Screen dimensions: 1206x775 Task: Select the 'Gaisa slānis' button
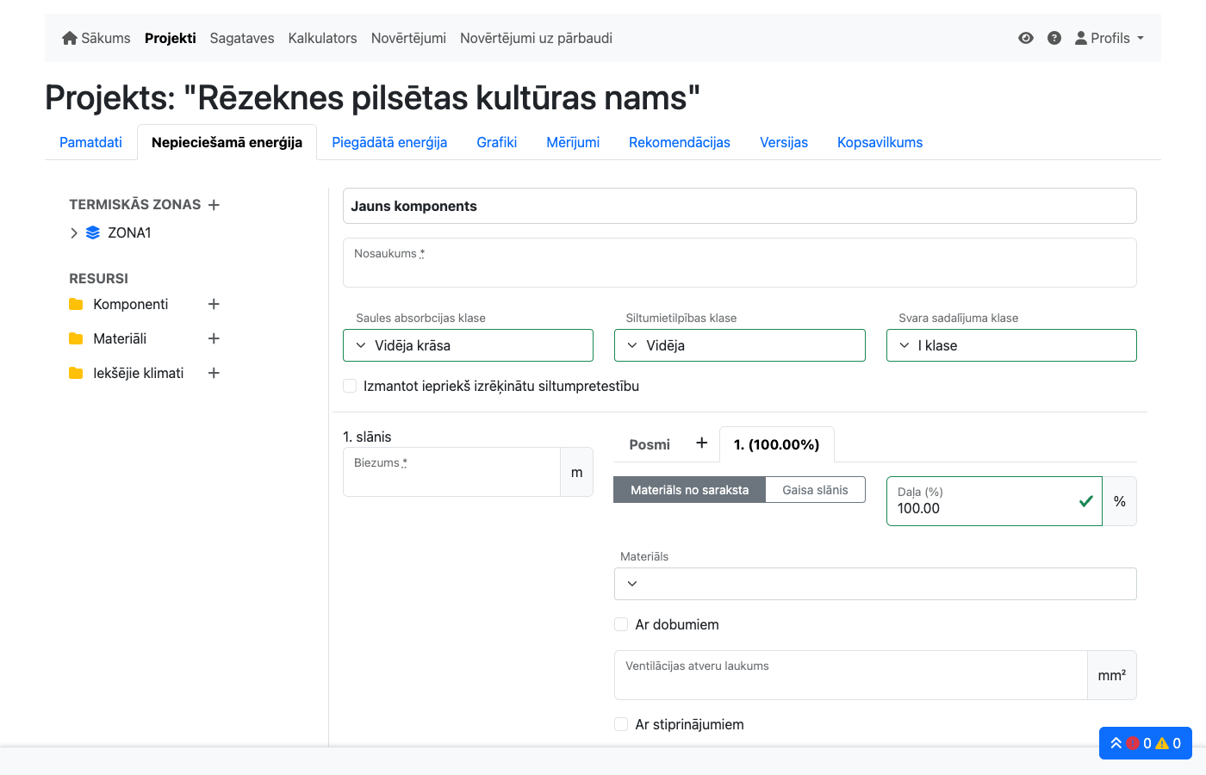pyautogui.click(x=815, y=490)
